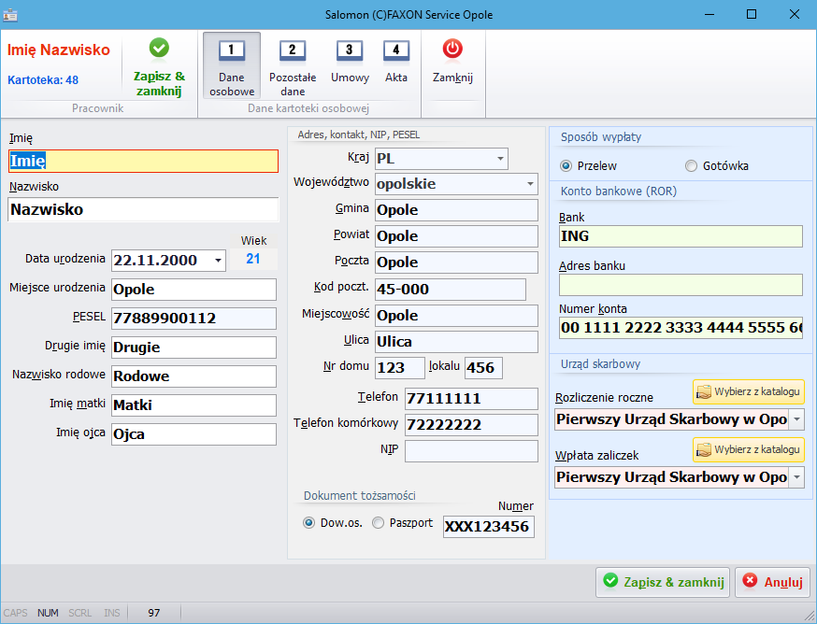Click the Gmina field
817x624 pixels.
[456, 210]
